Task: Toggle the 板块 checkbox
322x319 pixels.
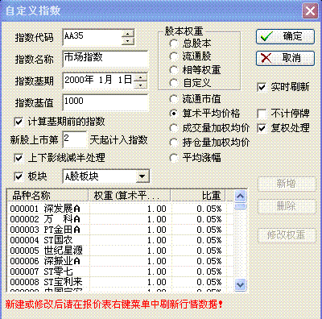Action: coord(31,176)
